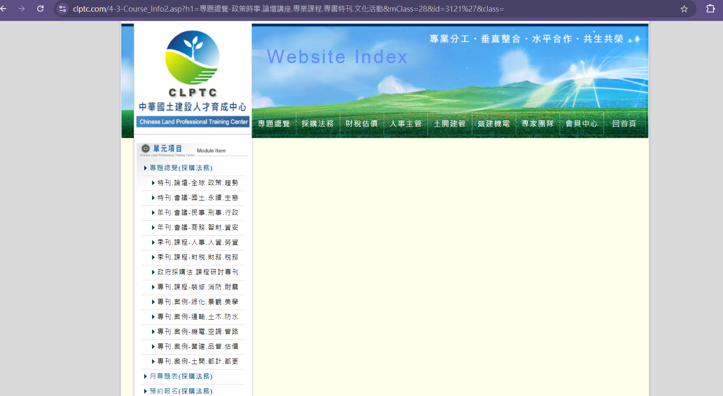This screenshot has width=723, height=396.
Task: Open 政府採購法 課程研討專刊 link
Action: 198,272
